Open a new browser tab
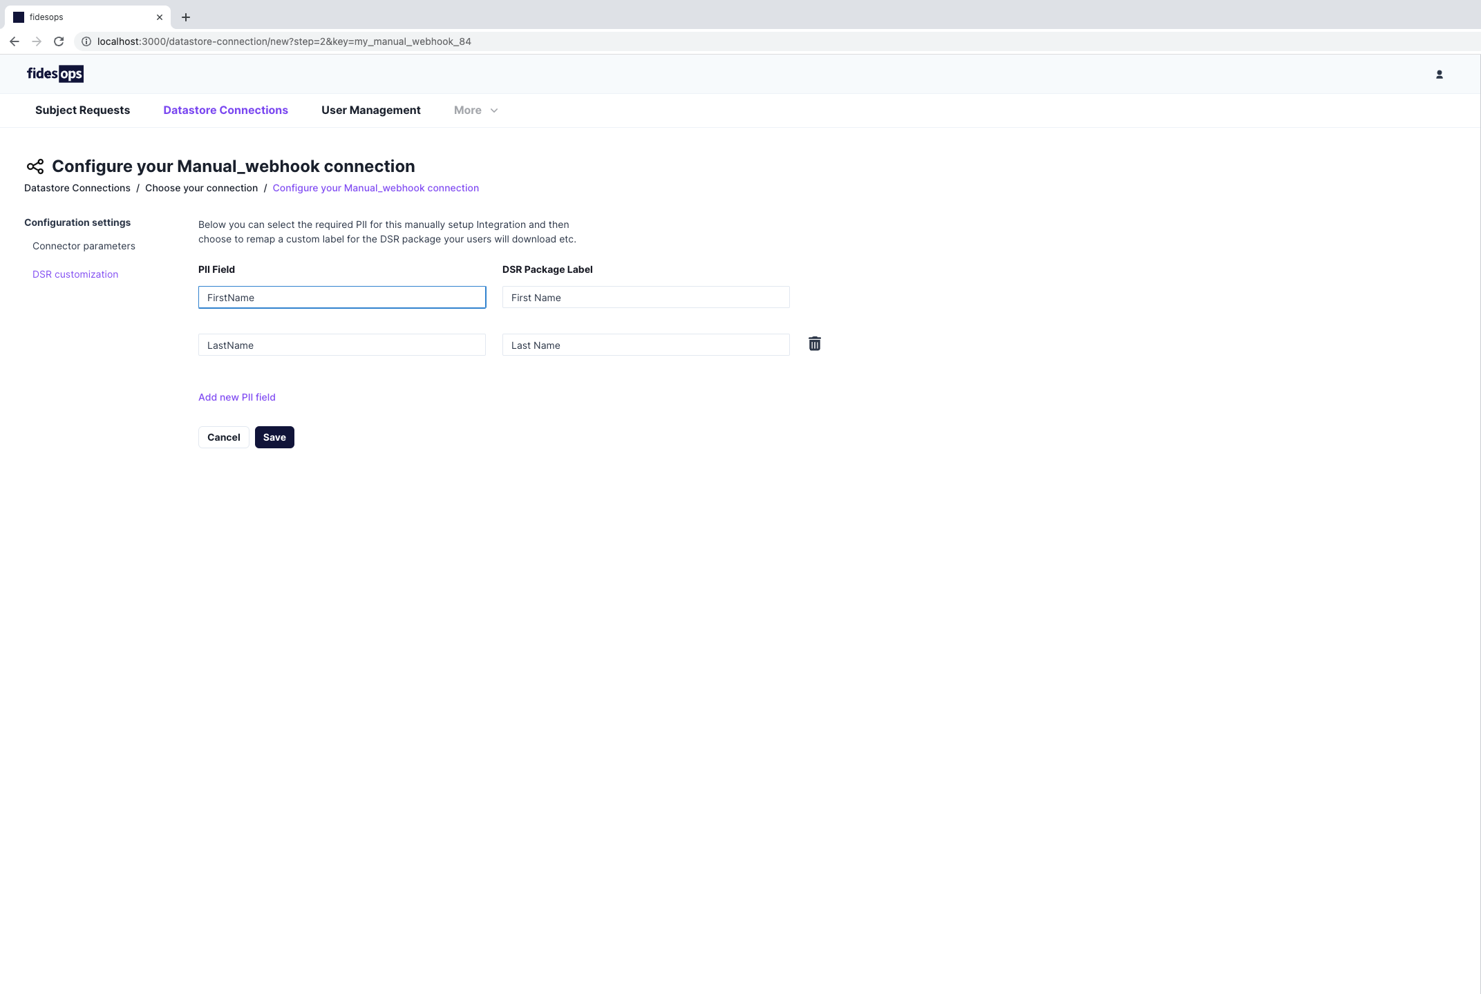The width and height of the screenshot is (1481, 994). click(x=186, y=17)
